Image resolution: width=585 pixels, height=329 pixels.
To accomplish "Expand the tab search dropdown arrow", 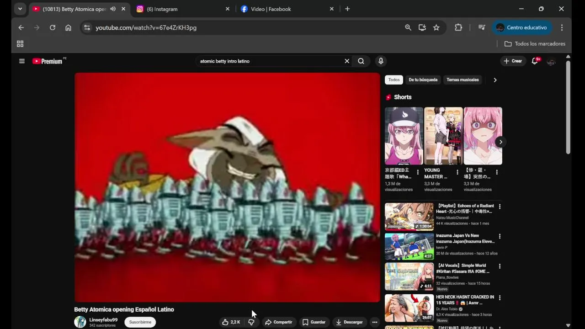I will [x=20, y=9].
